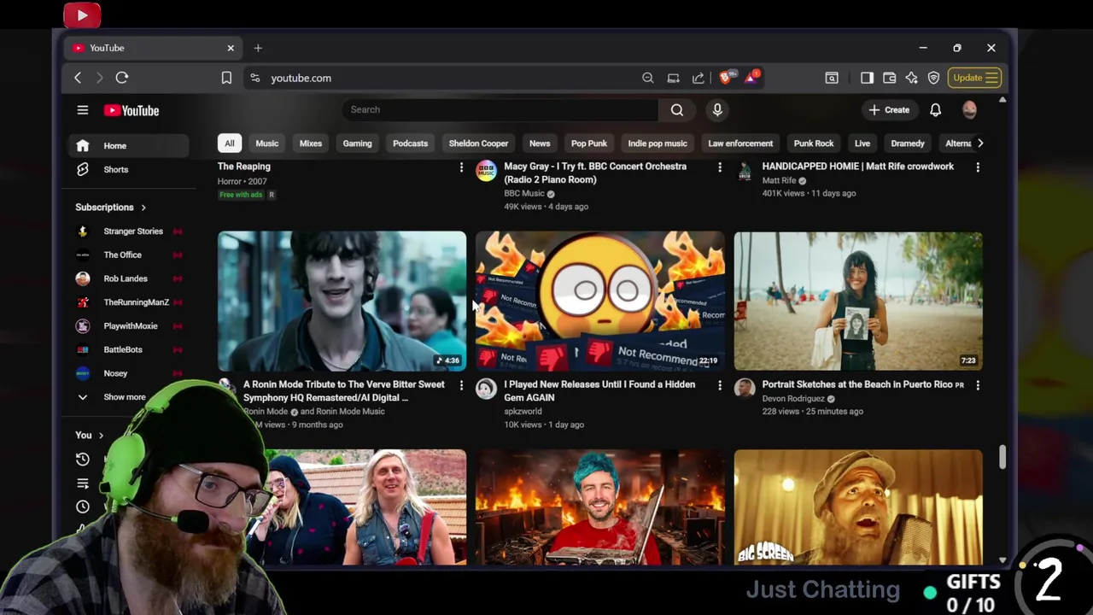
Task: Go to Home in sidebar
Action: coord(128,146)
